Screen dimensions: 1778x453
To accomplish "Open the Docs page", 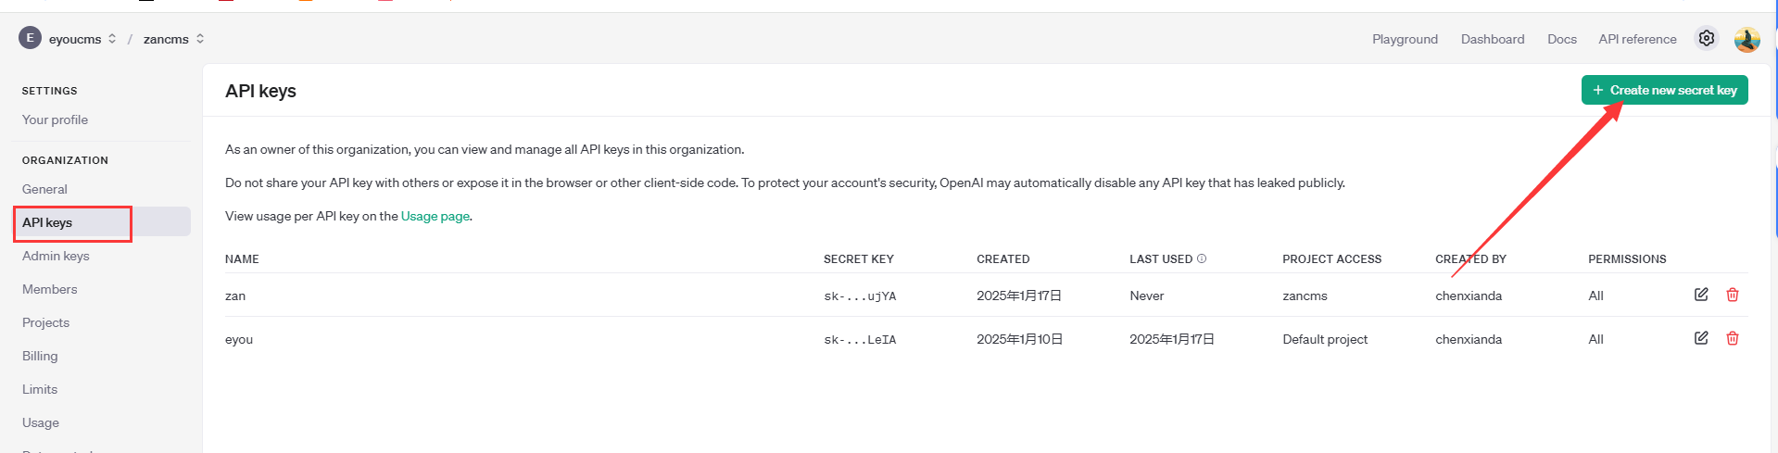I will (1561, 39).
